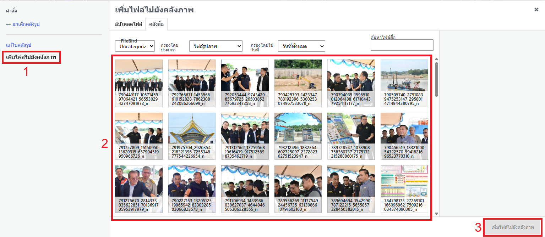Open the FileBird Uncategorized folder dropdown
Image resolution: width=545 pixels, height=237 pixels.
(135, 46)
